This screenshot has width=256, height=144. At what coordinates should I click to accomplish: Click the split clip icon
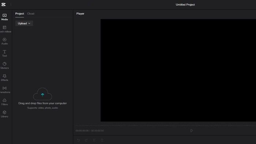(x=94, y=140)
